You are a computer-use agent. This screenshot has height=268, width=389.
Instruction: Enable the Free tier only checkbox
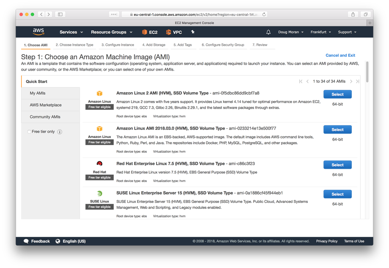pos(29,132)
